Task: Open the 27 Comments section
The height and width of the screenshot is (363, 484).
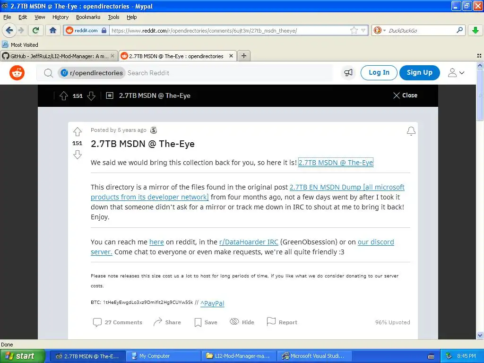Action: (x=118, y=322)
